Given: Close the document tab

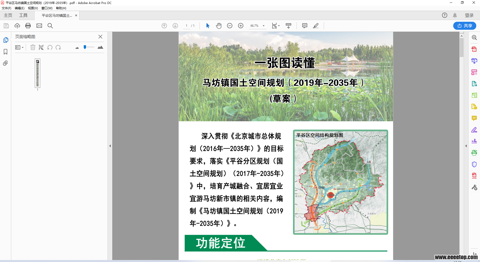Looking at the screenshot, I should (76, 15).
